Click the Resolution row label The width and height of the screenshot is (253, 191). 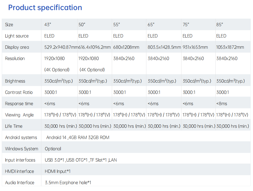[15, 58]
